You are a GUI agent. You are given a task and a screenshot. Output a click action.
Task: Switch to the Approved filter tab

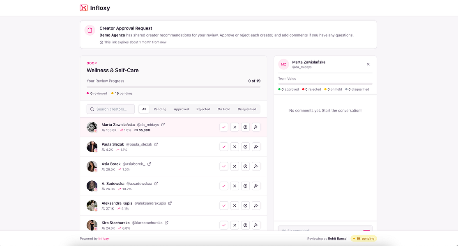(182, 109)
